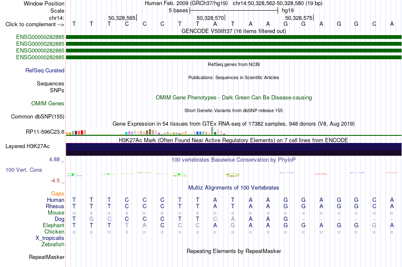402x267 pixels.
Task: Open 'OMIM Gene Phenotypes - Dark Green Can Be Disease-causing'
Action: pyautogui.click(x=234, y=97)
